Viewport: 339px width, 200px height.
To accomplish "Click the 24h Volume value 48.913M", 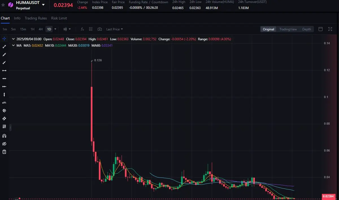I will click(x=212, y=8).
